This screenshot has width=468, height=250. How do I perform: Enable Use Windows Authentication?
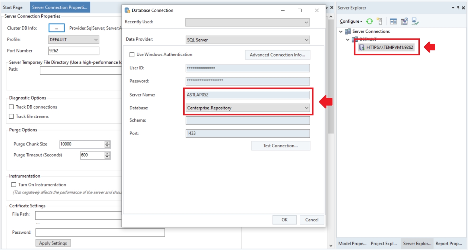(132, 54)
